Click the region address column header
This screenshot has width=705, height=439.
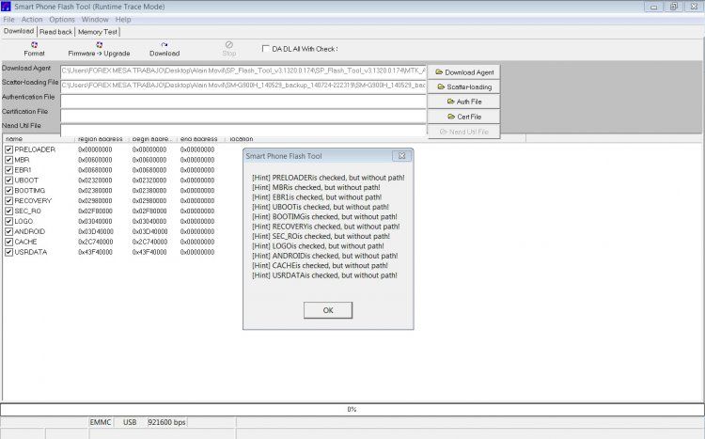(x=102, y=139)
